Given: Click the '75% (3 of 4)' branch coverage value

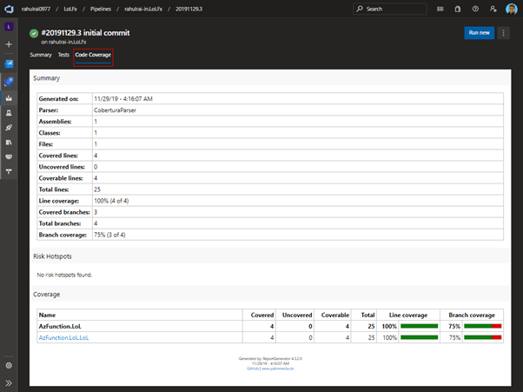Looking at the screenshot, I should click(x=109, y=235).
